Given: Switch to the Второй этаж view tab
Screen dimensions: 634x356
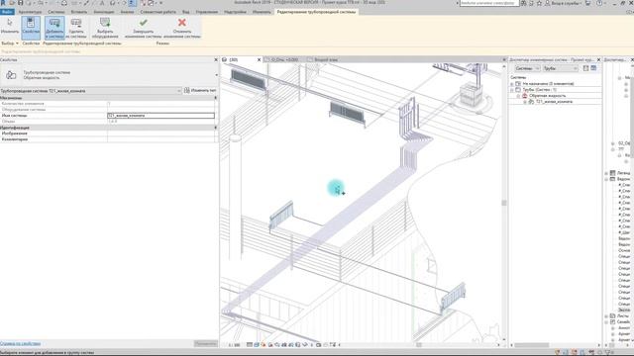Looking at the screenshot, I should 326,59.
